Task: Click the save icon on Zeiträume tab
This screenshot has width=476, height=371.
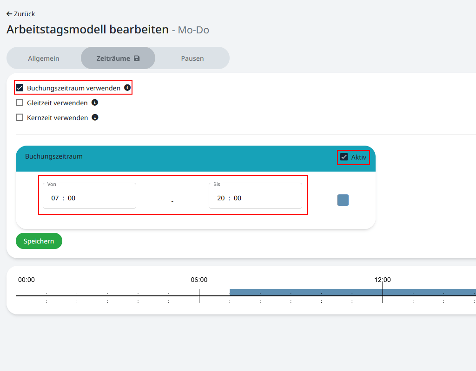Action: (x=137, y=58)
